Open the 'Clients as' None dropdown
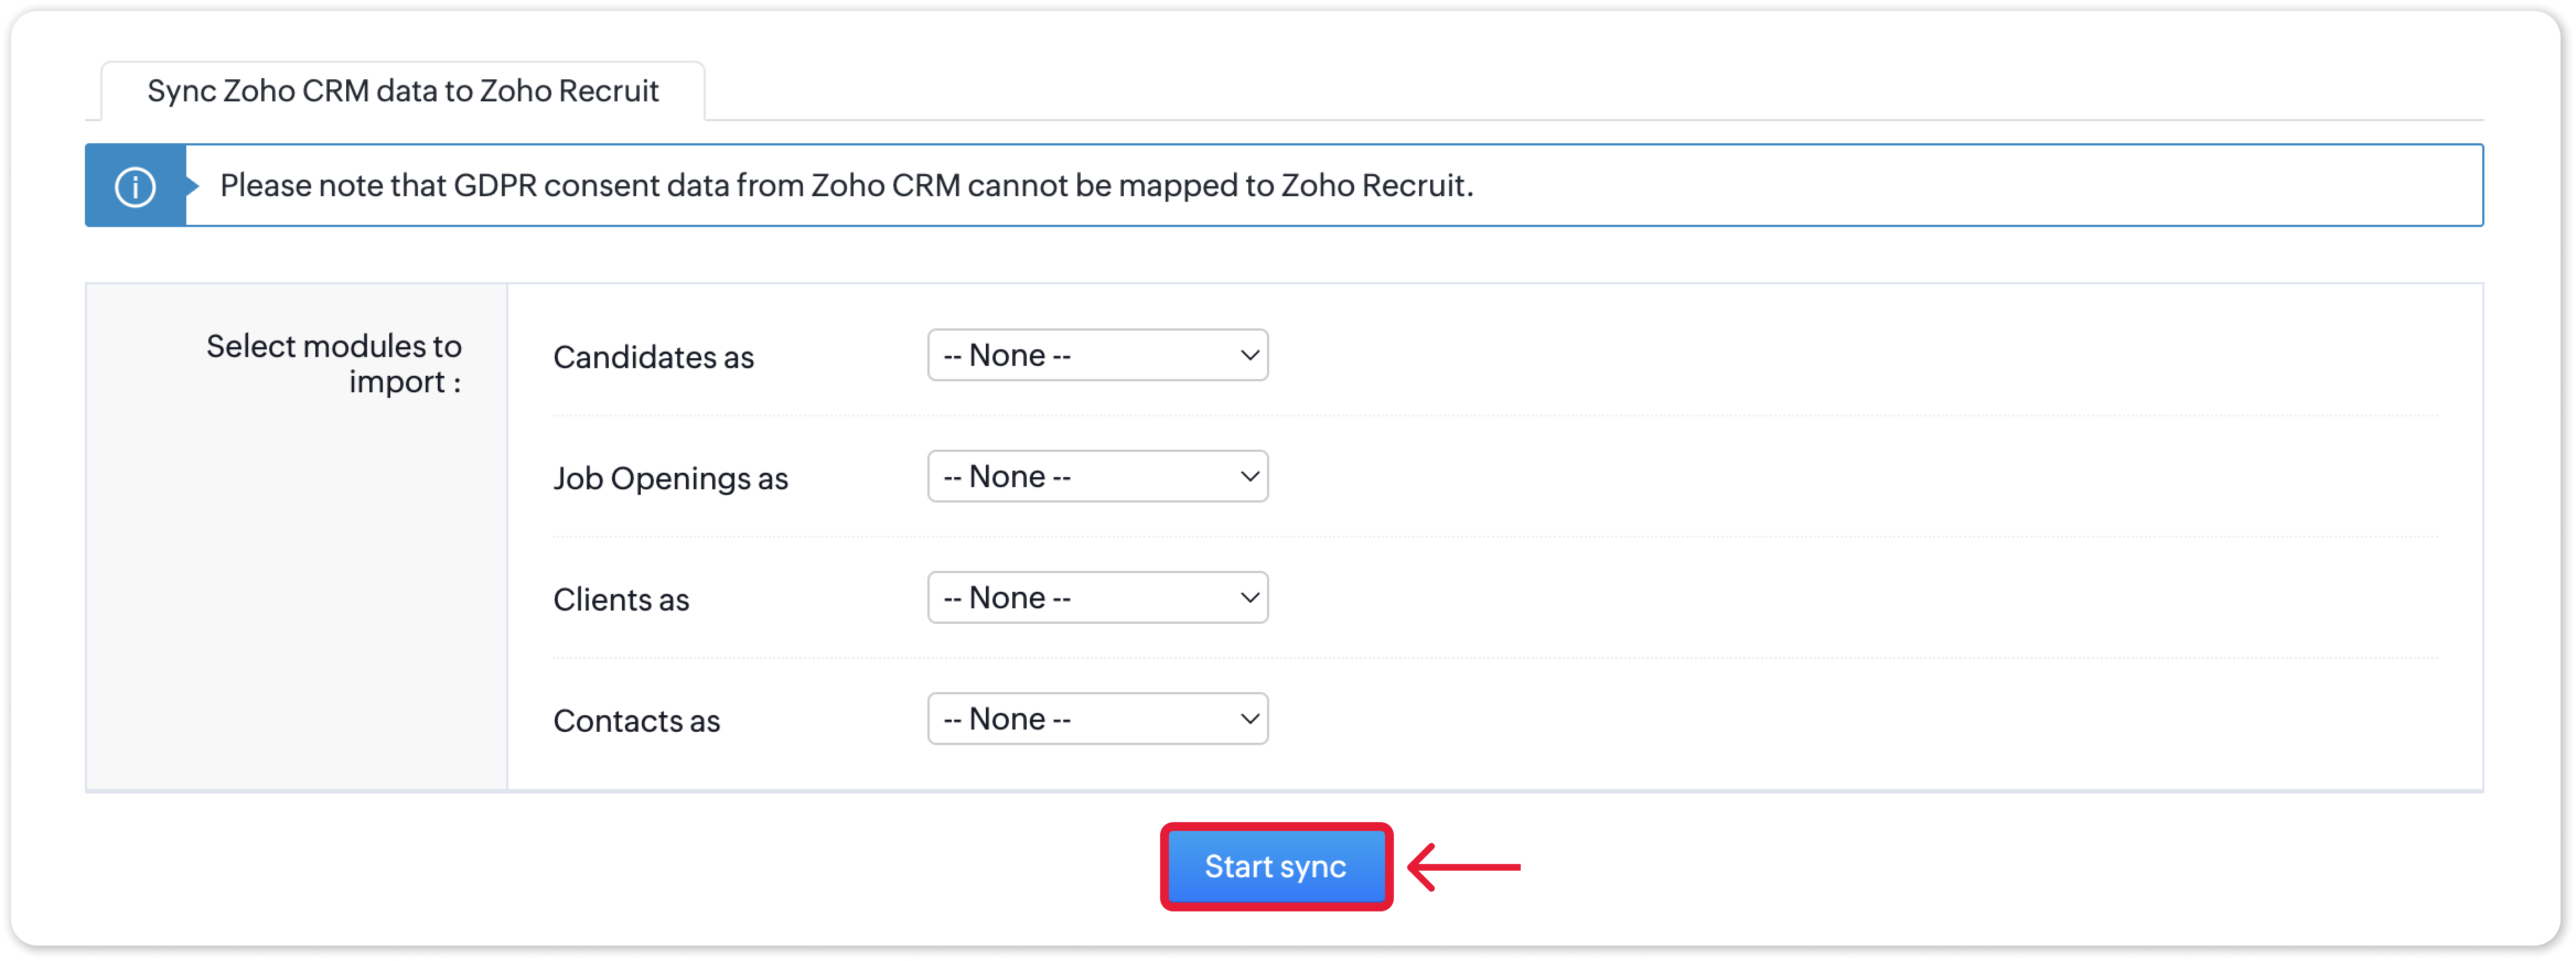2576x961 pixels. click(x=1097, y=597)
